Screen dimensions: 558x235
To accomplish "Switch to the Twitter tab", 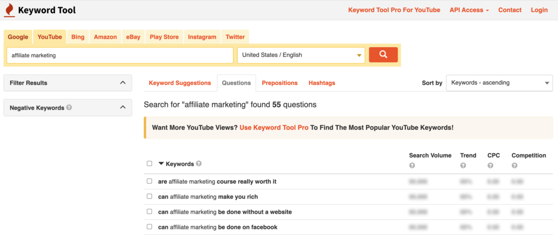I will point(235,37).
